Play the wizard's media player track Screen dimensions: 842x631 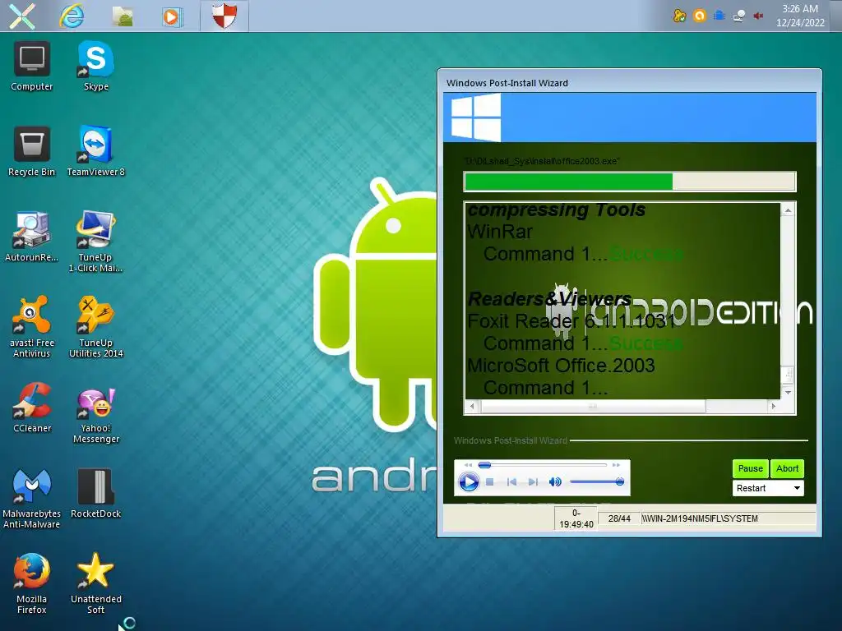(x=468, y=481)
